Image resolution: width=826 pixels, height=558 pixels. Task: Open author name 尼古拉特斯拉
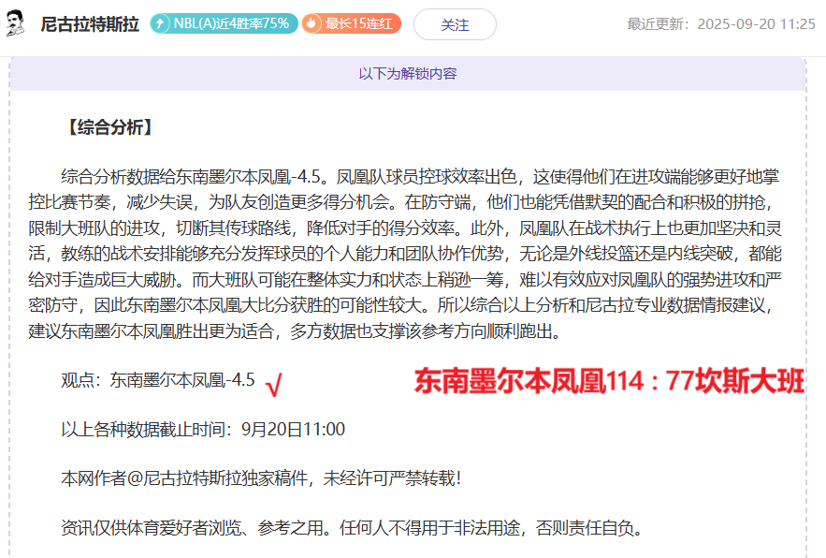(90, 24)
